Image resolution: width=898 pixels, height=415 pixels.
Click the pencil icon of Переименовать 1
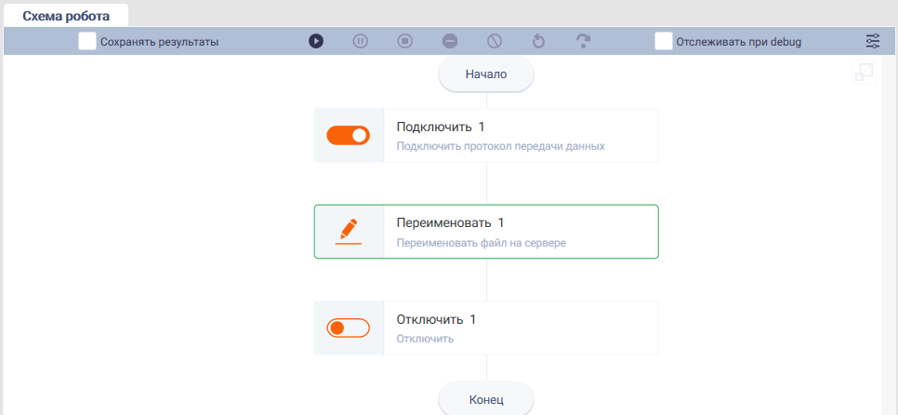pos(349,232)
